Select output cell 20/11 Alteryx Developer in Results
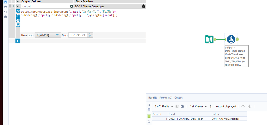Viewport: 267px width, 125px height. coord(229,119)
